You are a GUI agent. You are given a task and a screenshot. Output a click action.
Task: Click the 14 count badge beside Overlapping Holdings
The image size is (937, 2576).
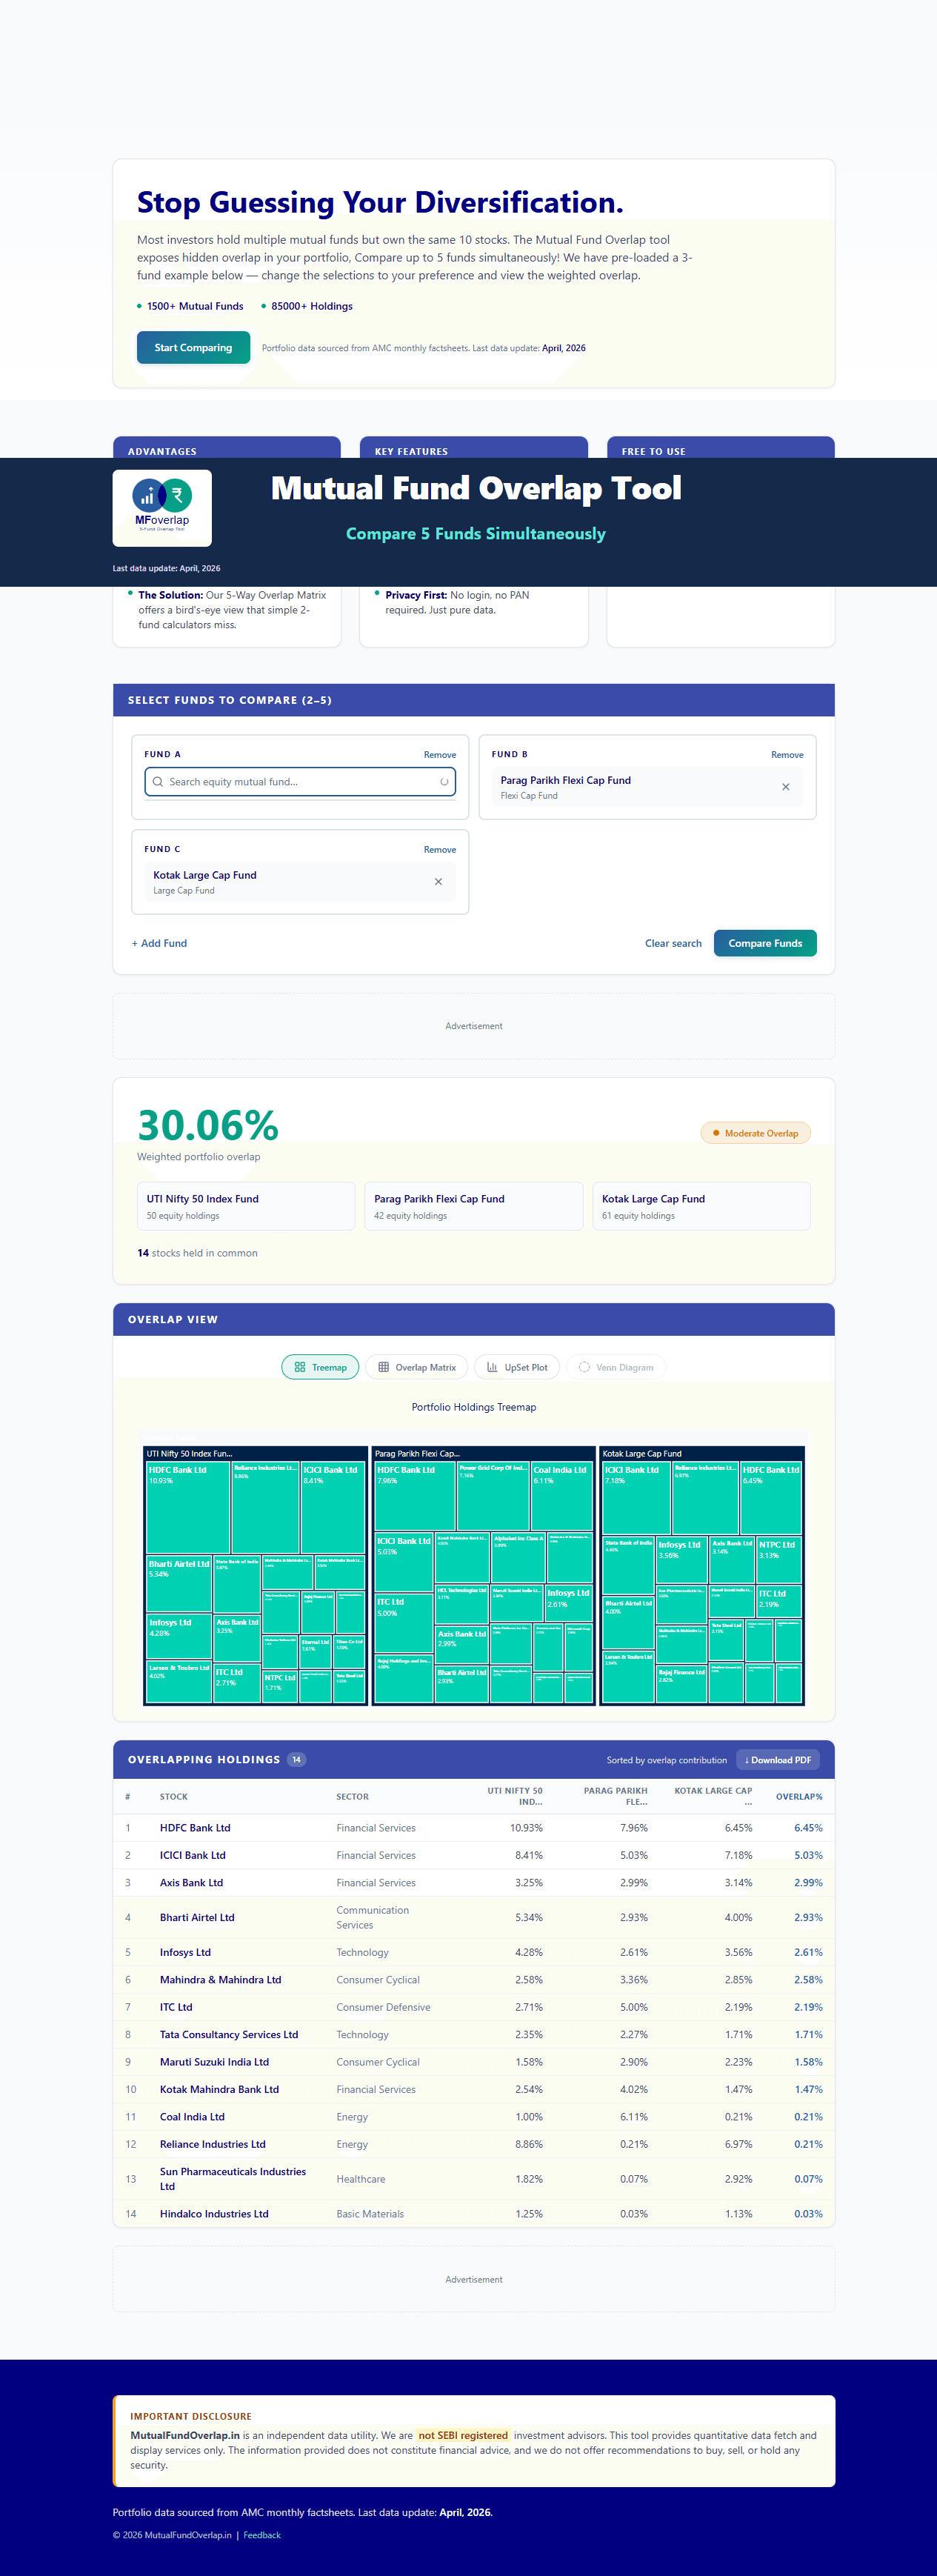point(296,1760)
